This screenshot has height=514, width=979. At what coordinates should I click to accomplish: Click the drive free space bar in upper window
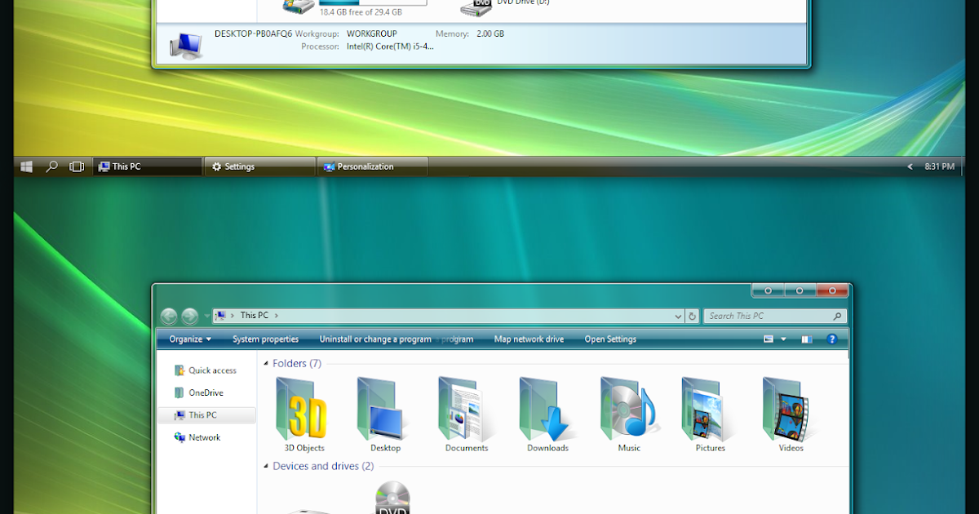pos(373,2)
